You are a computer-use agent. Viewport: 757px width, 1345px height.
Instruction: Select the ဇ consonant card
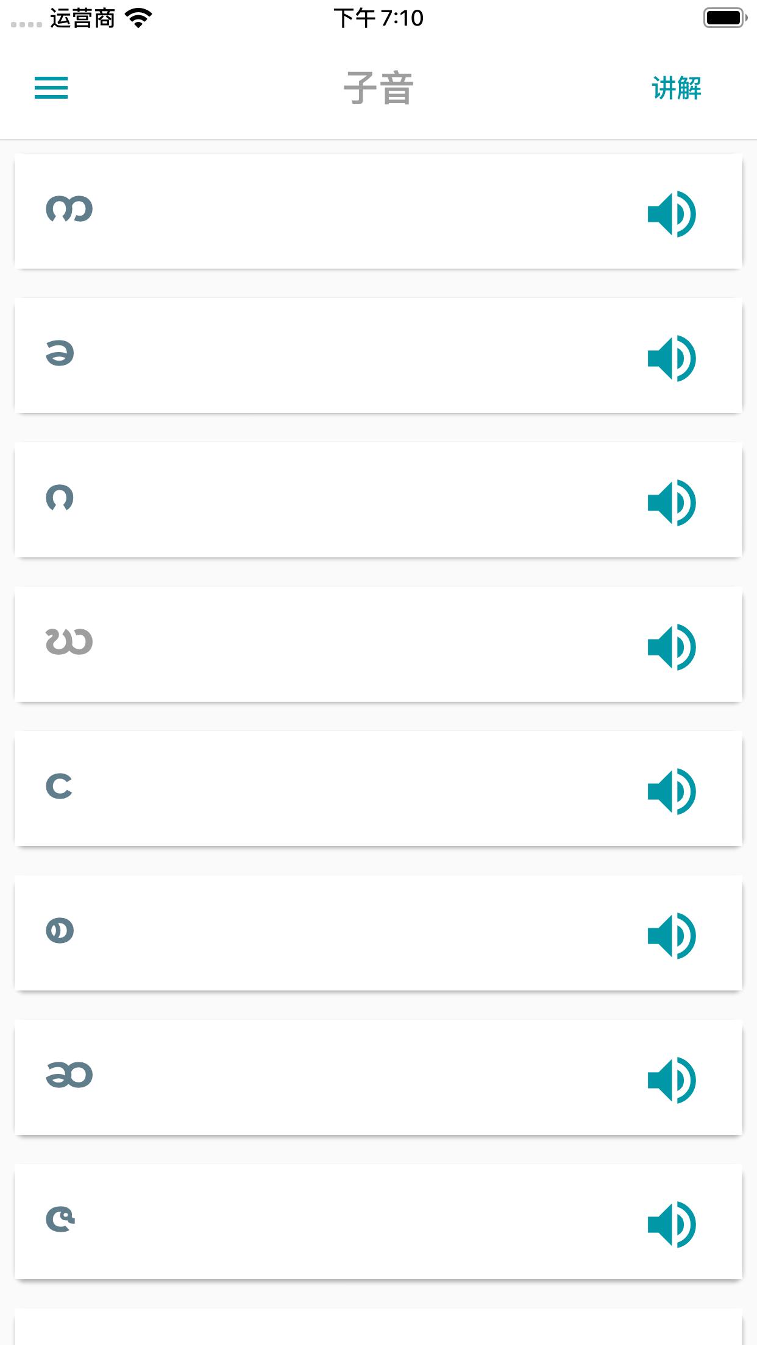(378, 1221)
